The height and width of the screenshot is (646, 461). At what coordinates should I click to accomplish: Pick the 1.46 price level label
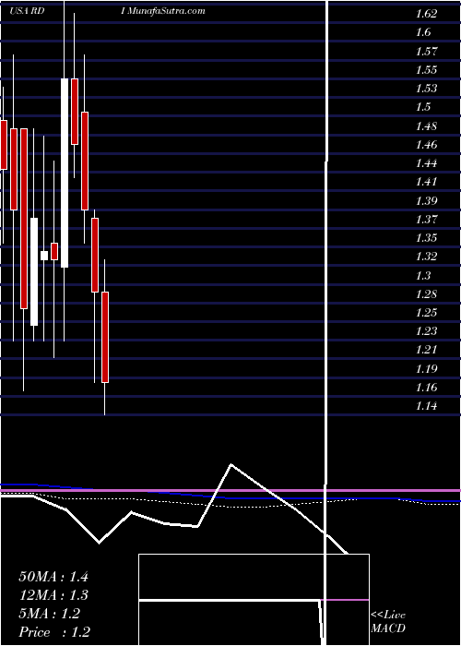click(x=426, y=145)
